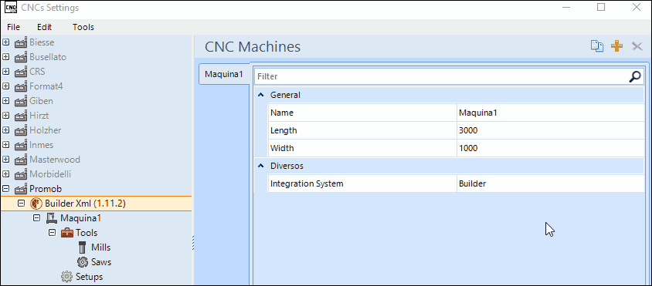Collapse the Diversos properties section

click(x=260, y=166)
